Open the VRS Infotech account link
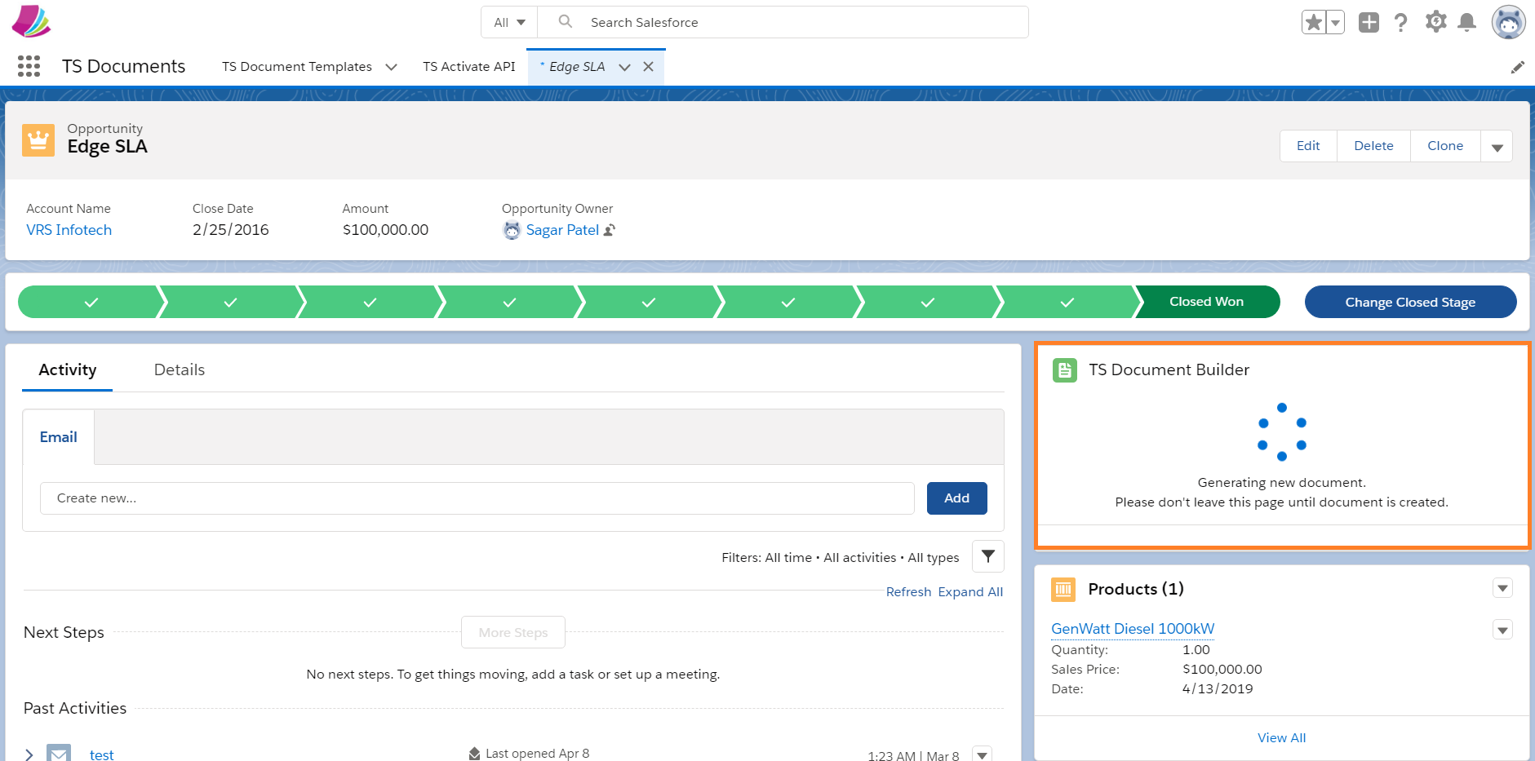 pyautogui.click(x=69, y=230)
